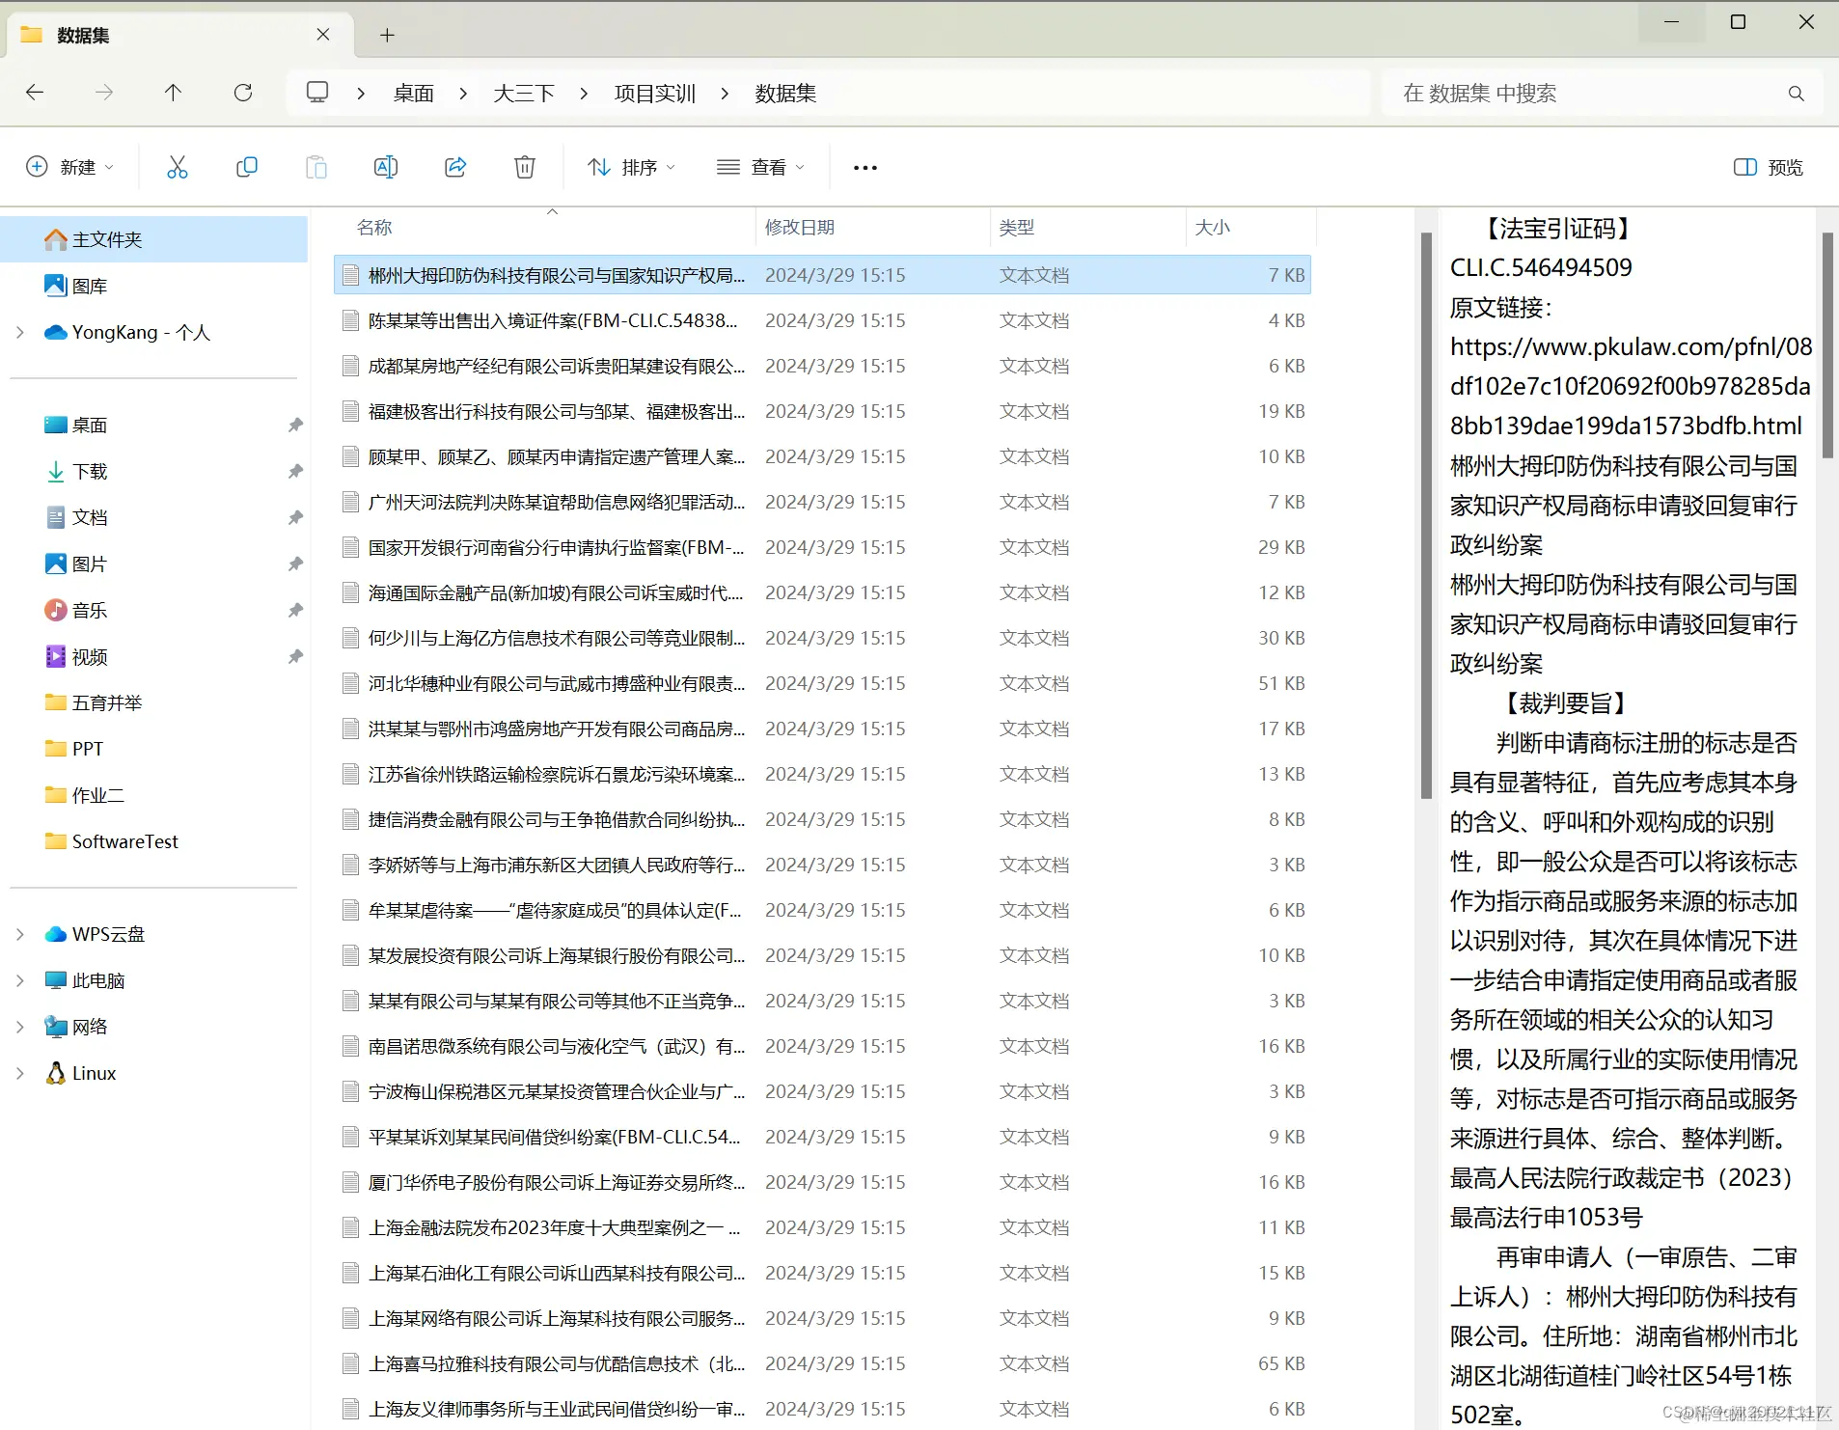Click the Forward navigation arrow
Viewport: 1839px width, 1430px height.
coord(104,93)
